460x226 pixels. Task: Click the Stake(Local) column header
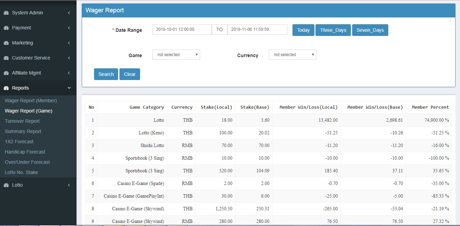(x=216, y=107)
